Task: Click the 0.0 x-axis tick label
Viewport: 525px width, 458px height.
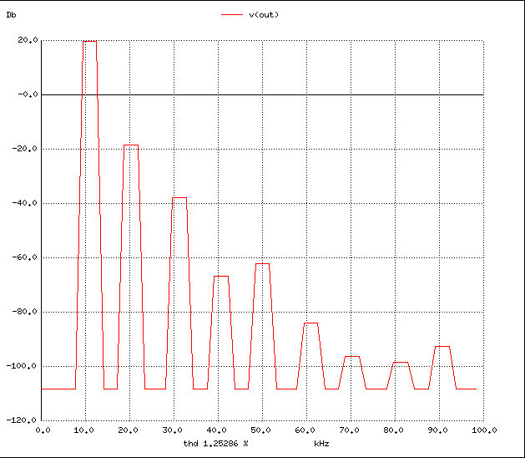Action: pos(43,430)
